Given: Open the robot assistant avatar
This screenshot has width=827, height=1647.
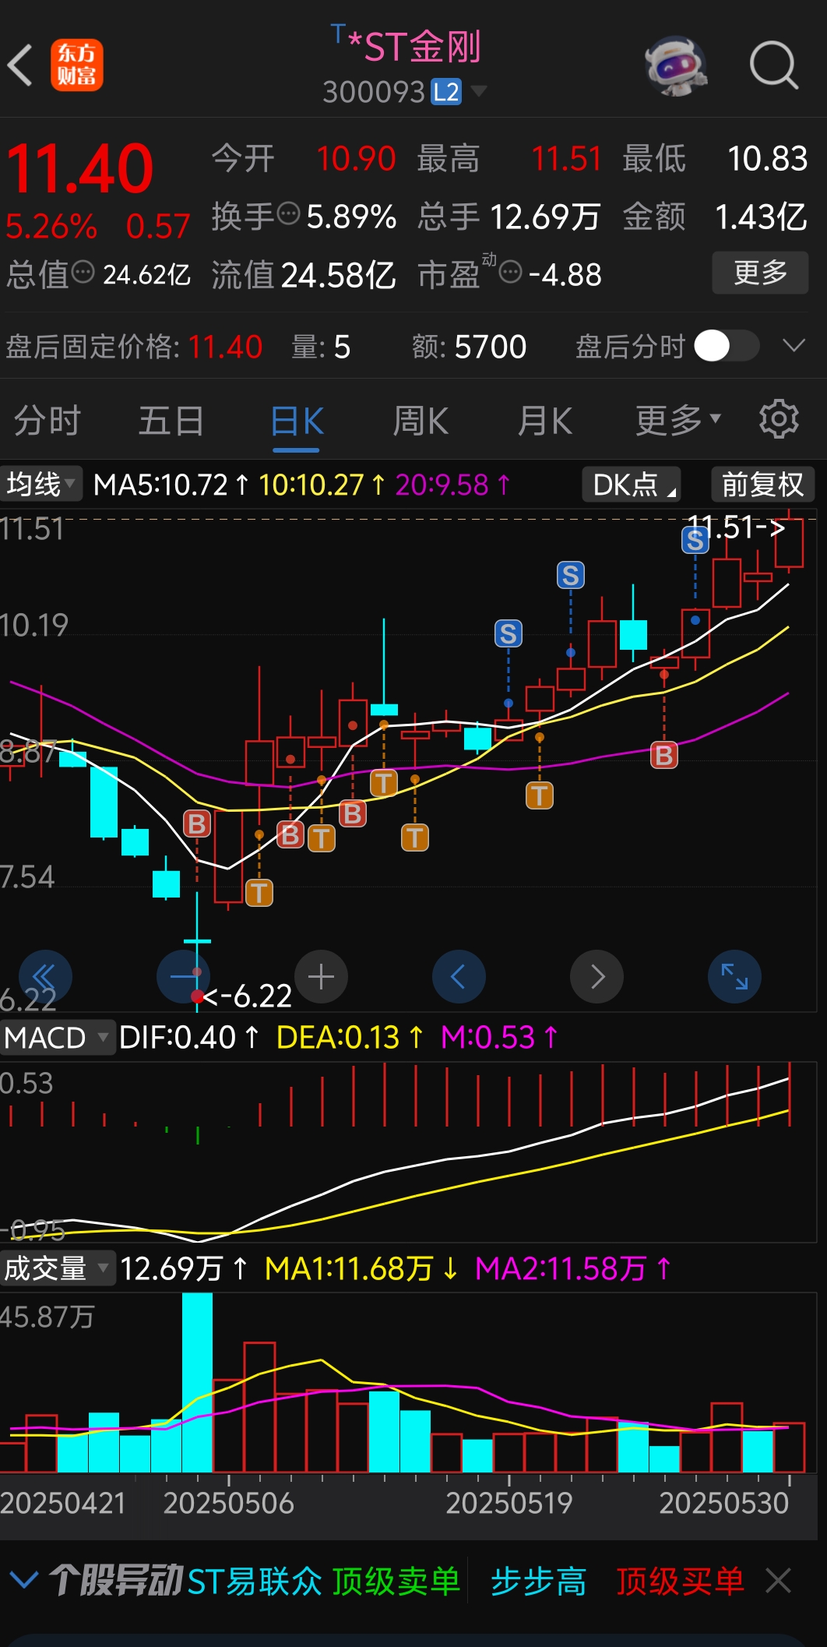Looking at the screenshot, I should [676, 65].
